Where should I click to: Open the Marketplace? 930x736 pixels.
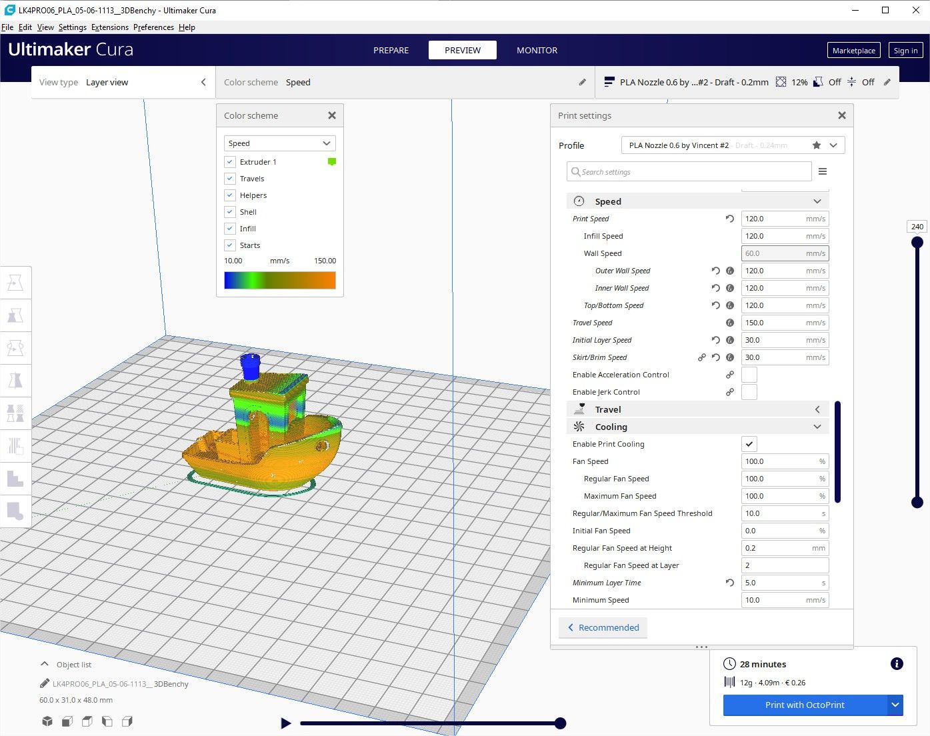[x=854, y=50]
